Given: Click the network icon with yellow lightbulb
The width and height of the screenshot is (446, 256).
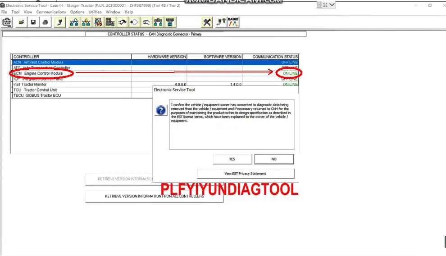Looking at the screenshot, I should (86, 22).
